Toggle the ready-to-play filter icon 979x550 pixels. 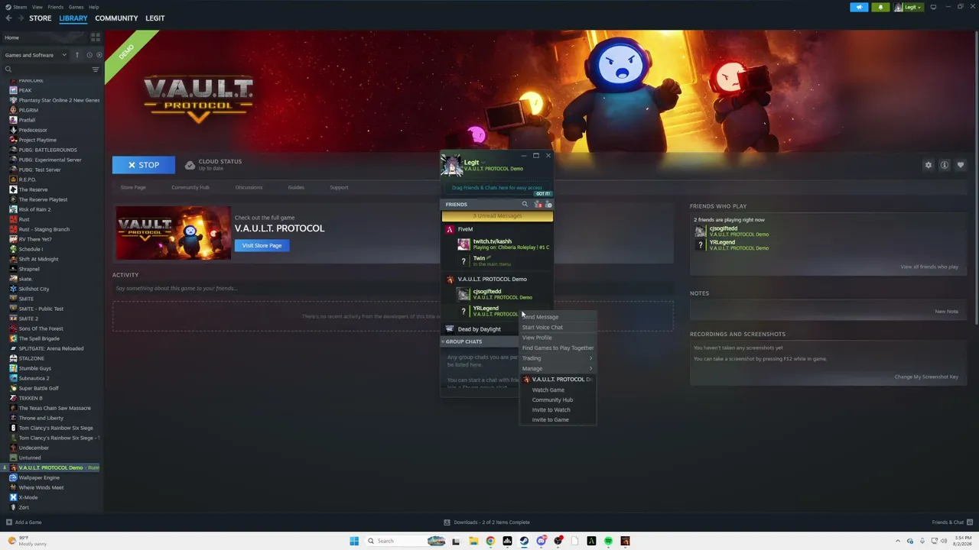pos(99,55)
